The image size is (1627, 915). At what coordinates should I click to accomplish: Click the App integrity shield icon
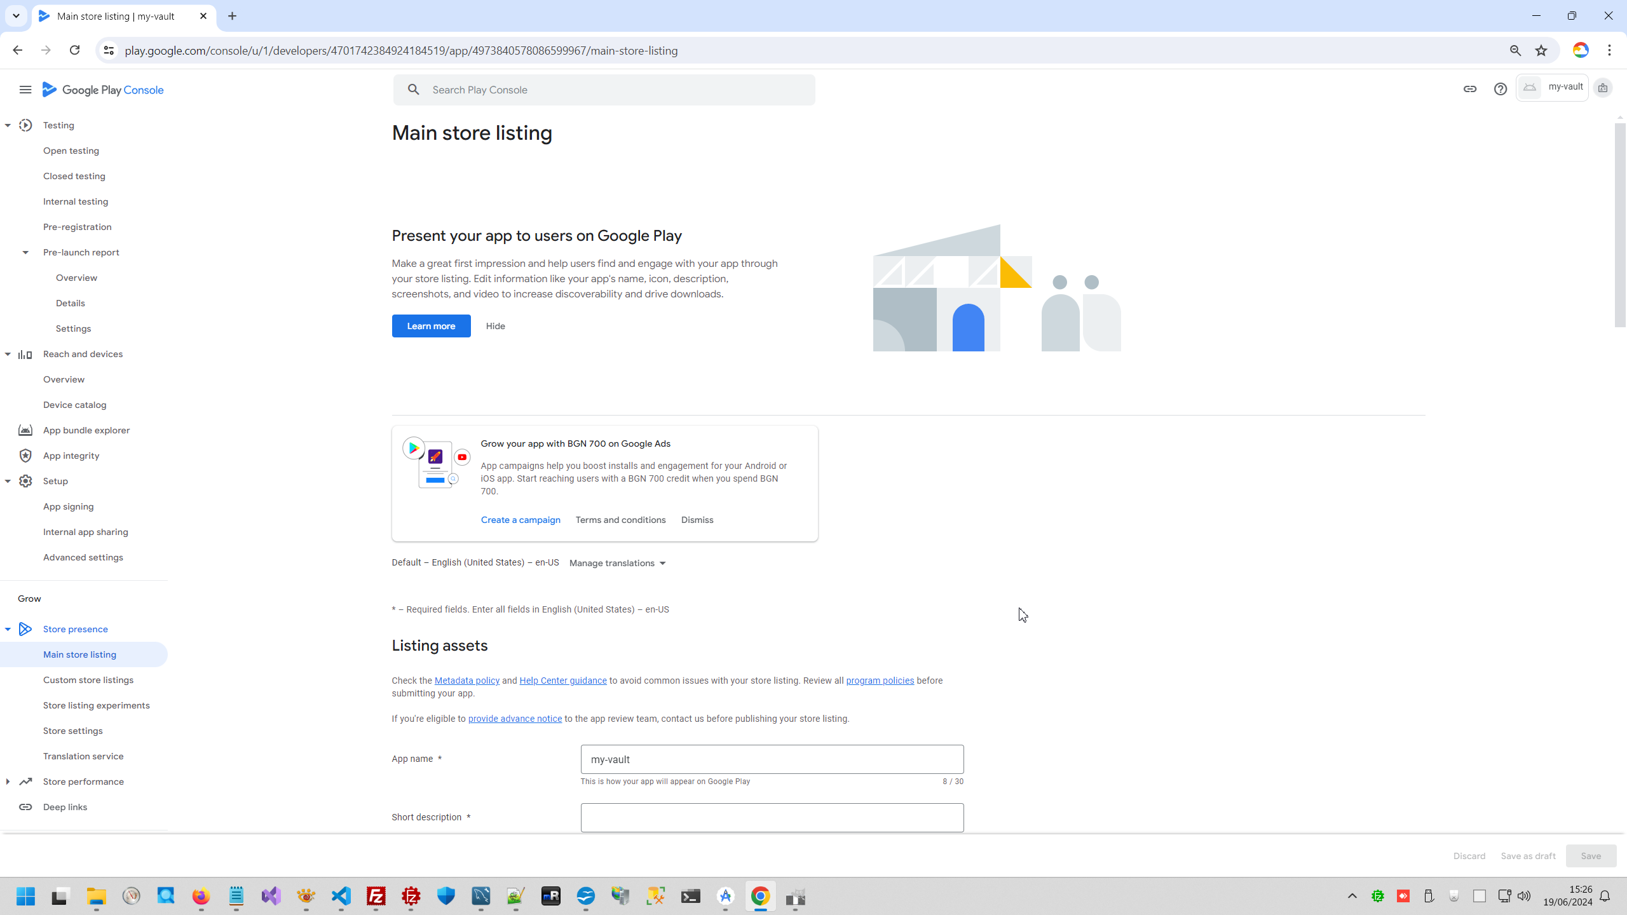pyautogui.click(x=25, y=456)
